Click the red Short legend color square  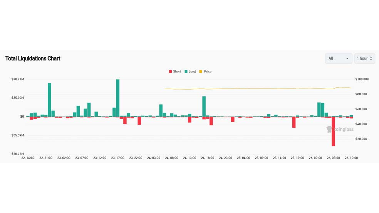(x=171, y=72)
